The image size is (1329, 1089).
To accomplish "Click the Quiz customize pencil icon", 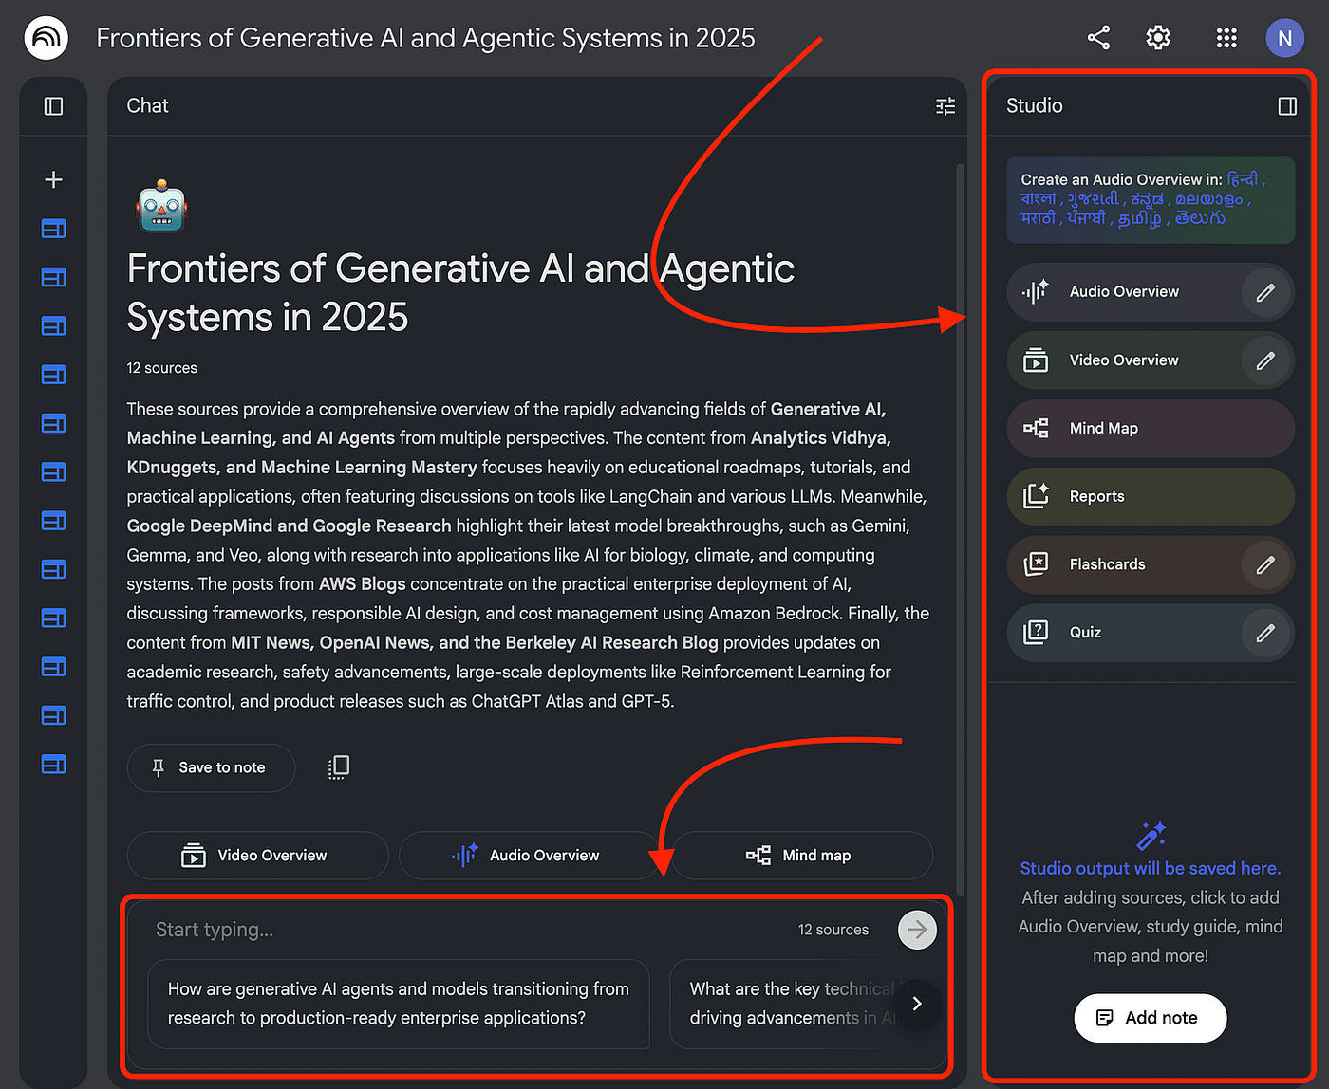I will tap(1265, 633).
